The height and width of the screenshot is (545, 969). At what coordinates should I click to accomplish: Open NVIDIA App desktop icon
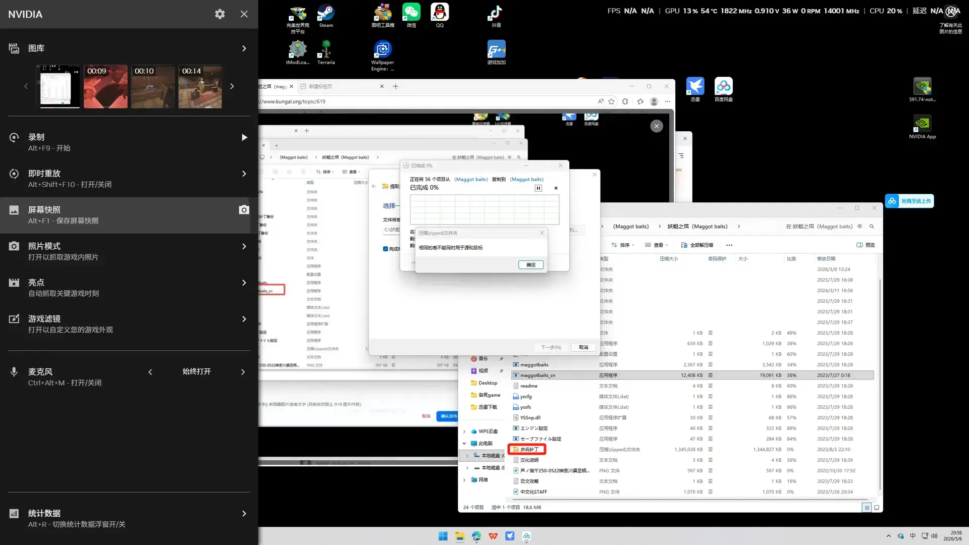(x=922, y=127)
